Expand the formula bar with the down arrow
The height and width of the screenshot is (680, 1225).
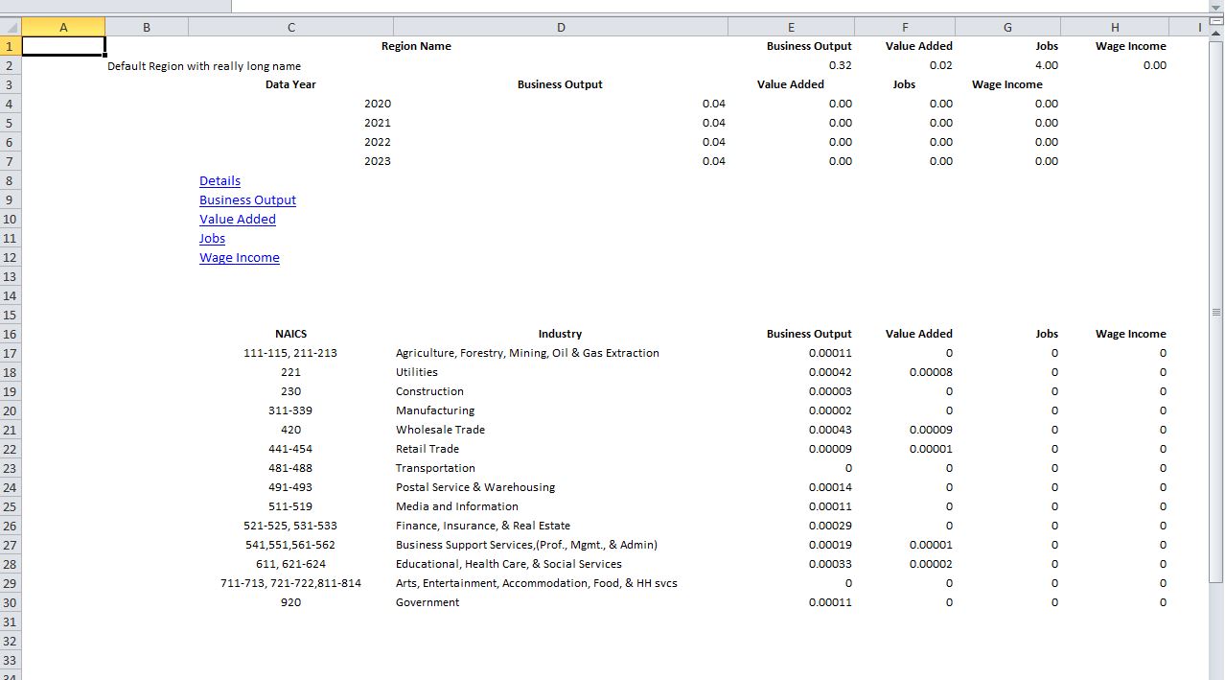click(1216, 6)
